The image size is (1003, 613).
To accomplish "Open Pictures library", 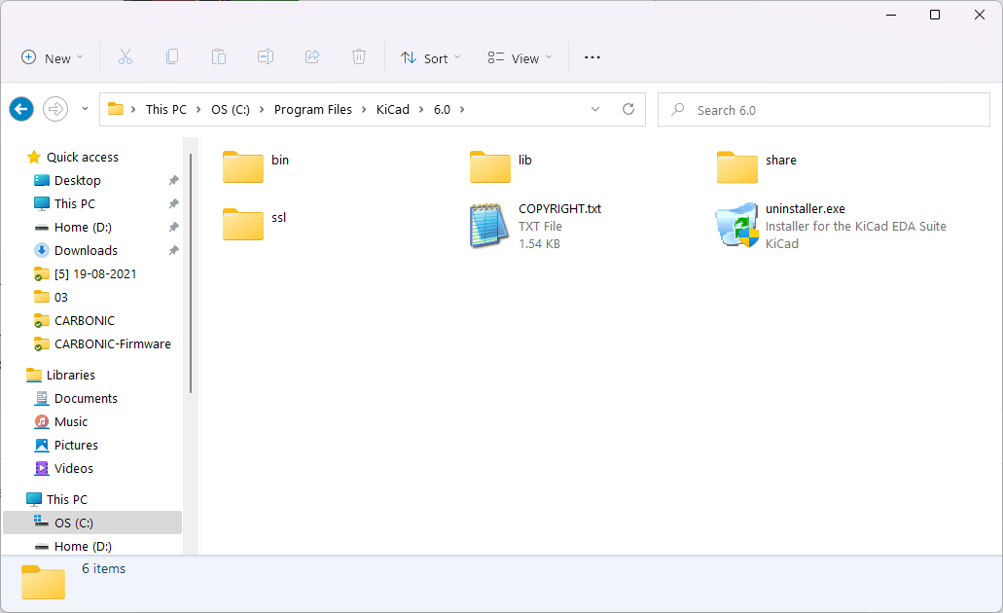I will pos(76,445).
